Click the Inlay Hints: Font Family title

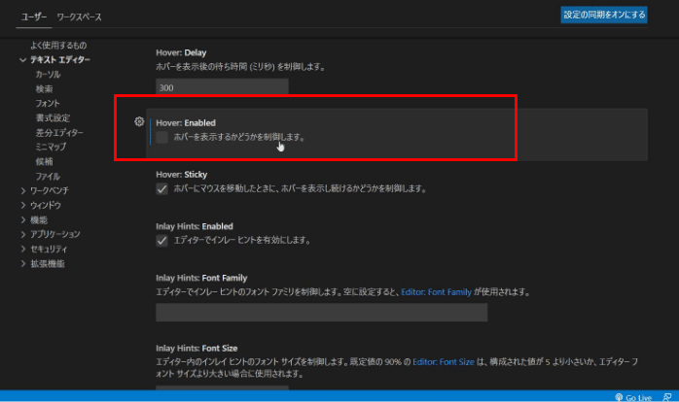201,278
